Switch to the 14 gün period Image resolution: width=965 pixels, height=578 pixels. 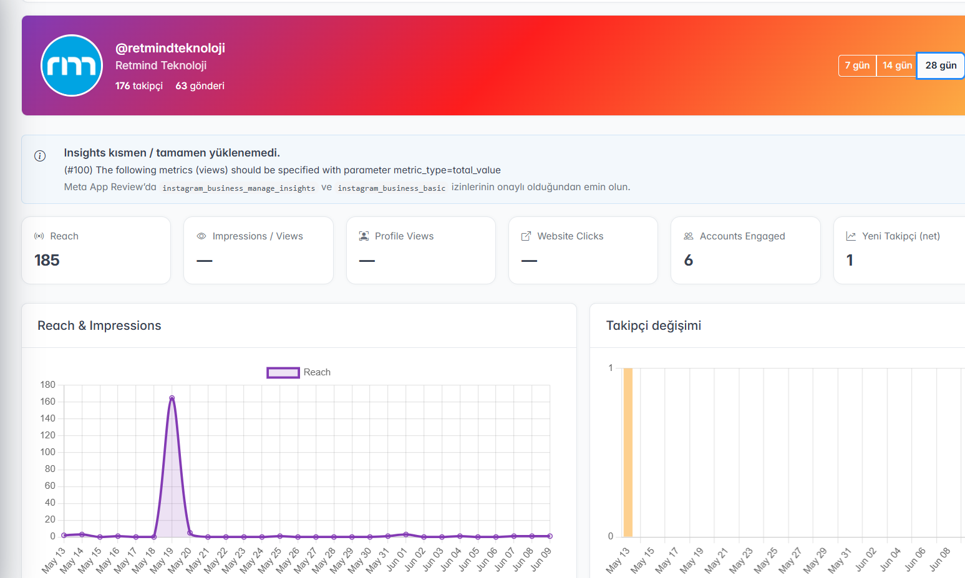(x=897, y=65)
